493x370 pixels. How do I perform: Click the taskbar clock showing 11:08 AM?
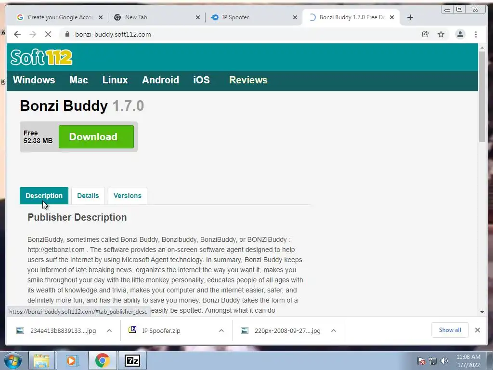(468, 361)
